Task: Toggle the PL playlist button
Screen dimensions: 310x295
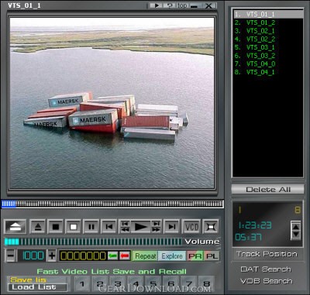Action: tap(212, 256)
